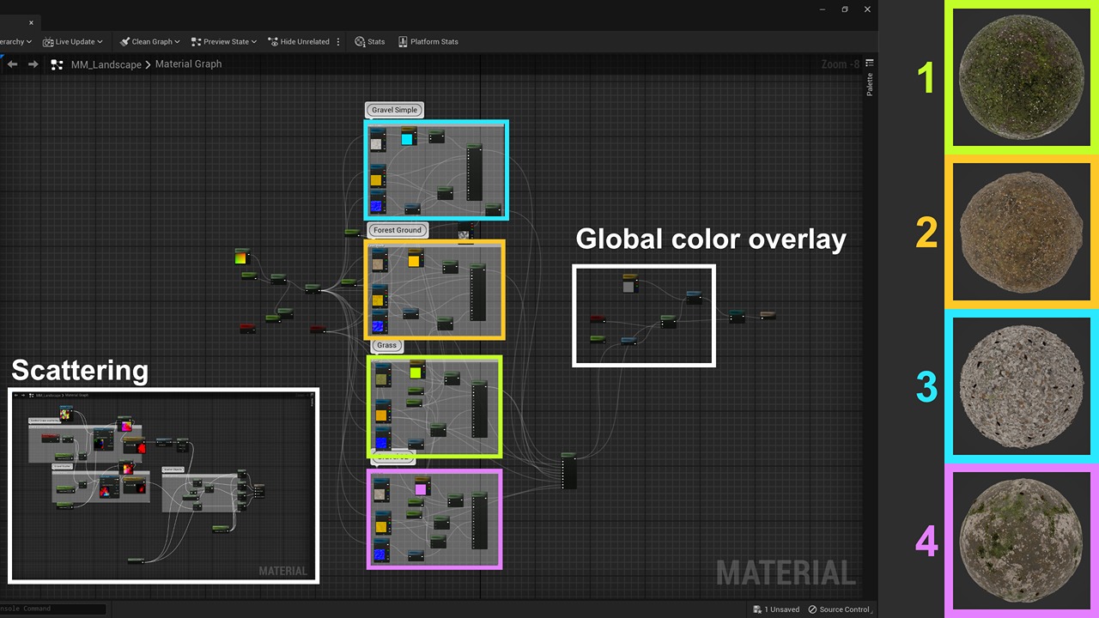Screen dimensions: 1099x618
Task: Click the Clean Graph broom icon
Action: (124, 41)
